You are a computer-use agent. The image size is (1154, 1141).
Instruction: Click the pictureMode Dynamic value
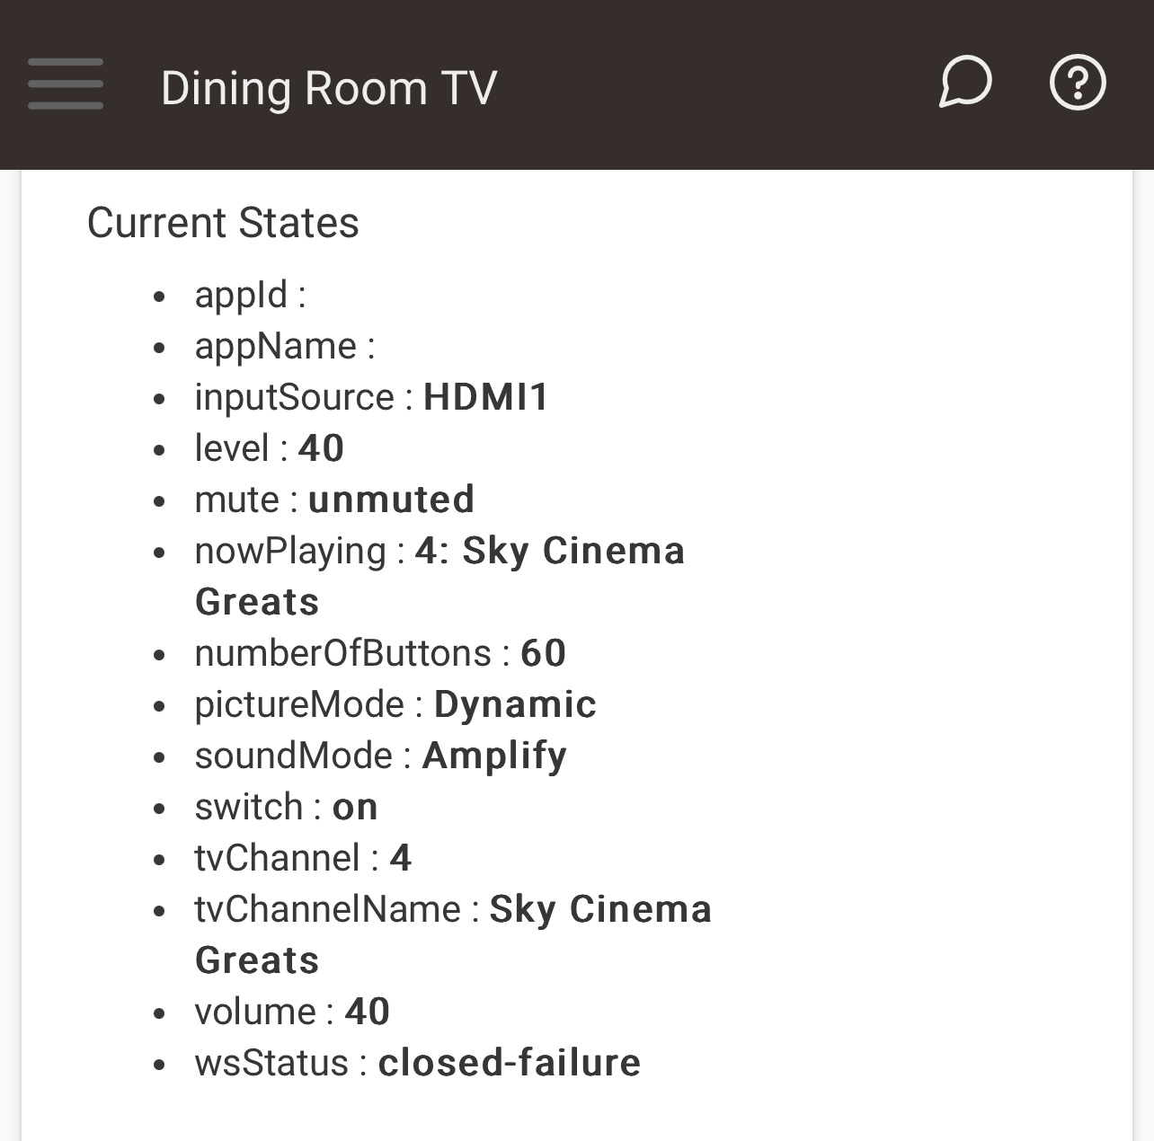pyautogui.click(x=515, y=704)
